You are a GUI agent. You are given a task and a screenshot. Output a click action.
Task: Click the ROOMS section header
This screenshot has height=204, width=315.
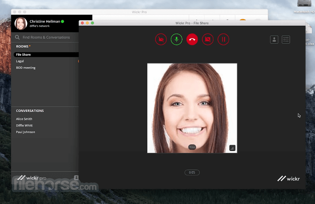[x=22, y=46]
